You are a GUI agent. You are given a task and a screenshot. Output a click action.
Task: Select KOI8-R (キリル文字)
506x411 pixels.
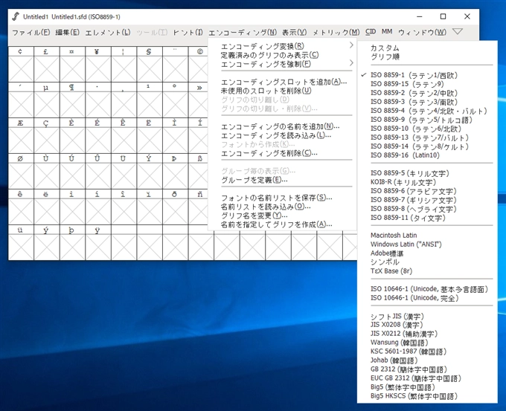tap(427, 182)
